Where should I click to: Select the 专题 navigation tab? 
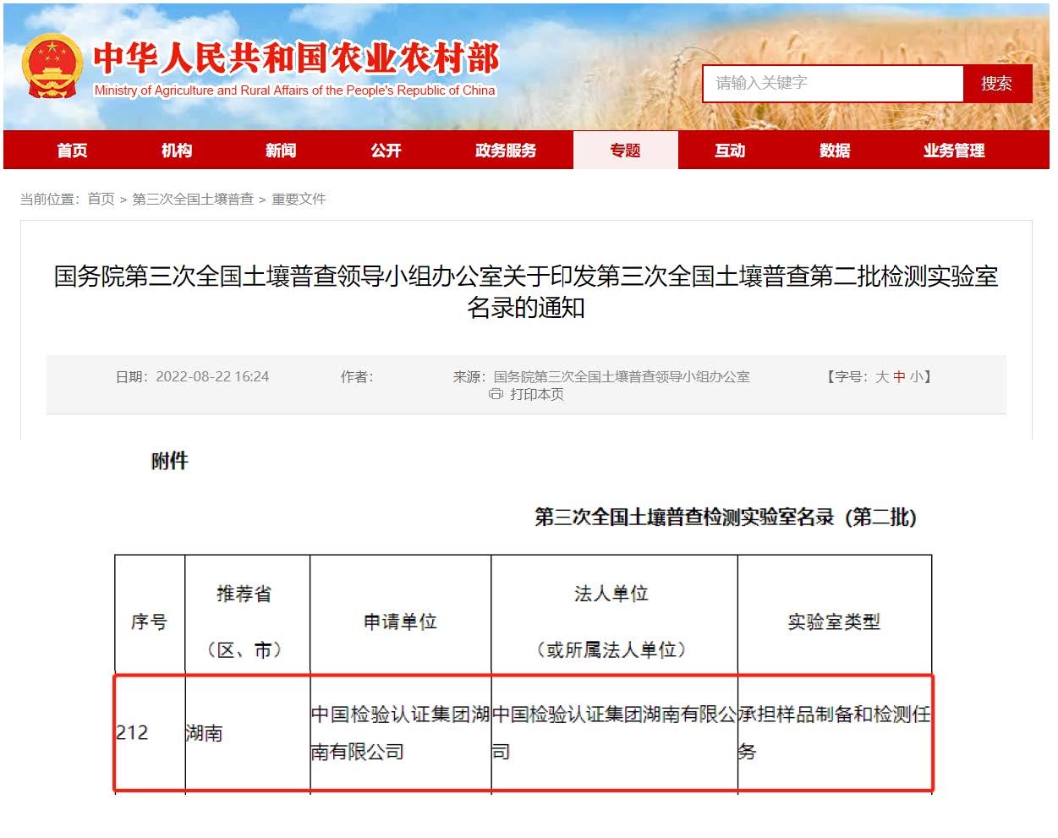626,151
